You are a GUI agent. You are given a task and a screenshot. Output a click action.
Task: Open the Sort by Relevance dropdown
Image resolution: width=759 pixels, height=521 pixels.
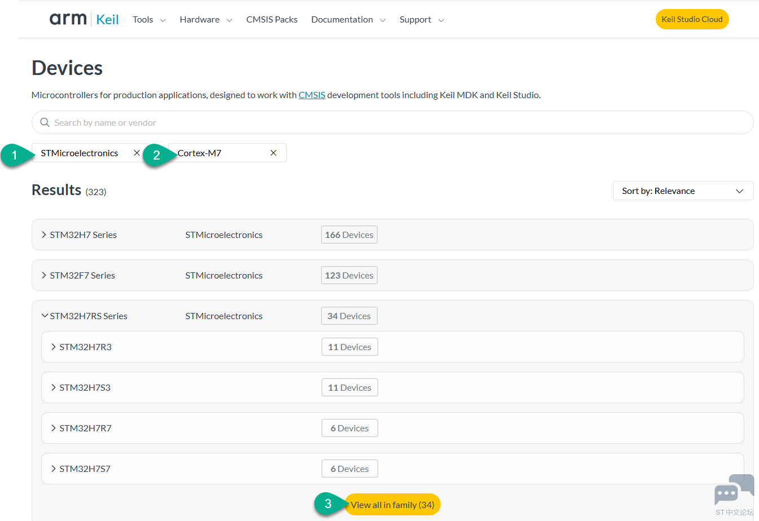[683, 191]
